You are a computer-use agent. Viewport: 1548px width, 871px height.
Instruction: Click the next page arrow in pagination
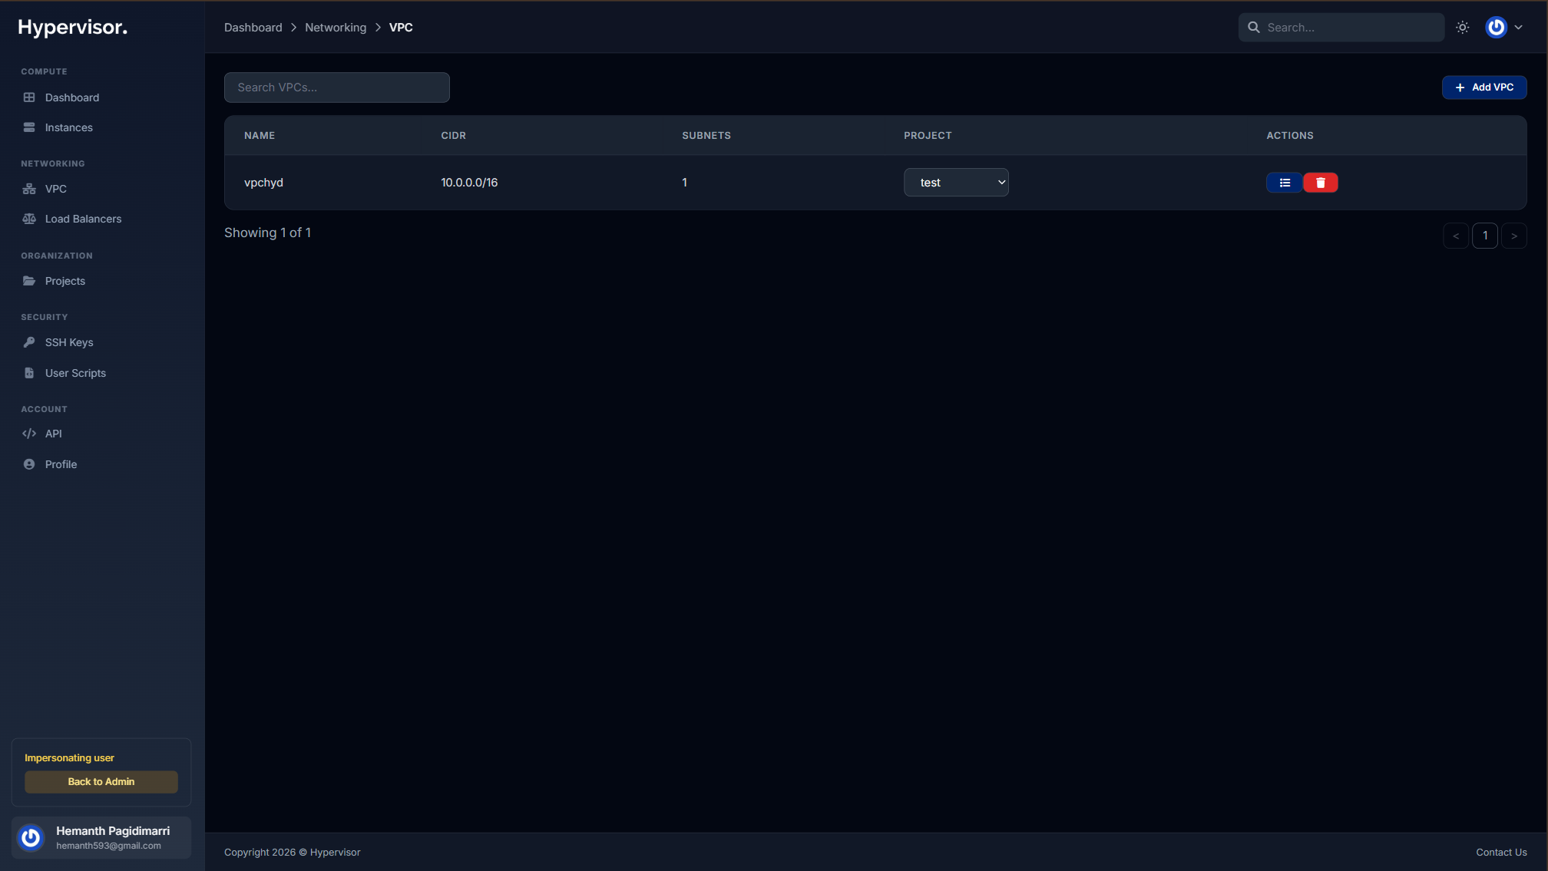pos(1513,236)
